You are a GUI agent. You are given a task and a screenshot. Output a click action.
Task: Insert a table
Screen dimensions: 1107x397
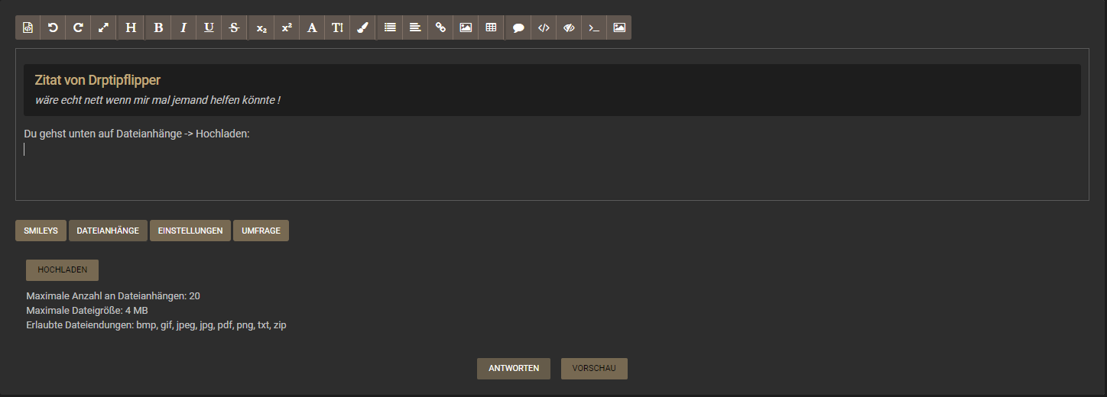[491, 27]
